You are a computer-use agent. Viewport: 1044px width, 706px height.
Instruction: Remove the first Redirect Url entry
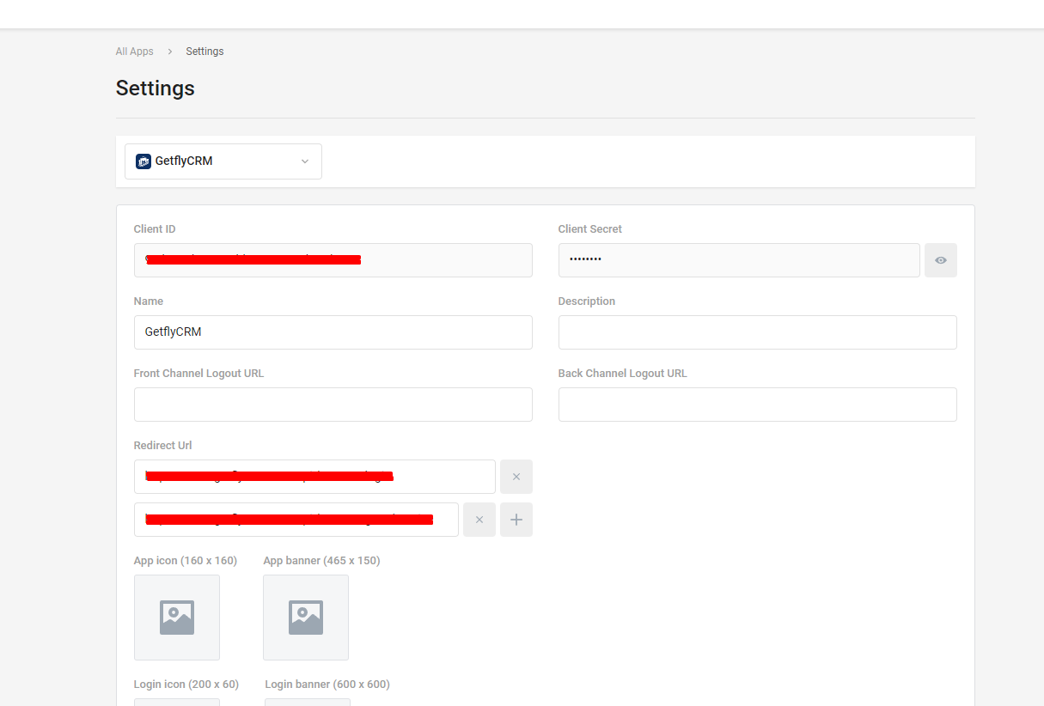click(x=516, y=477)
